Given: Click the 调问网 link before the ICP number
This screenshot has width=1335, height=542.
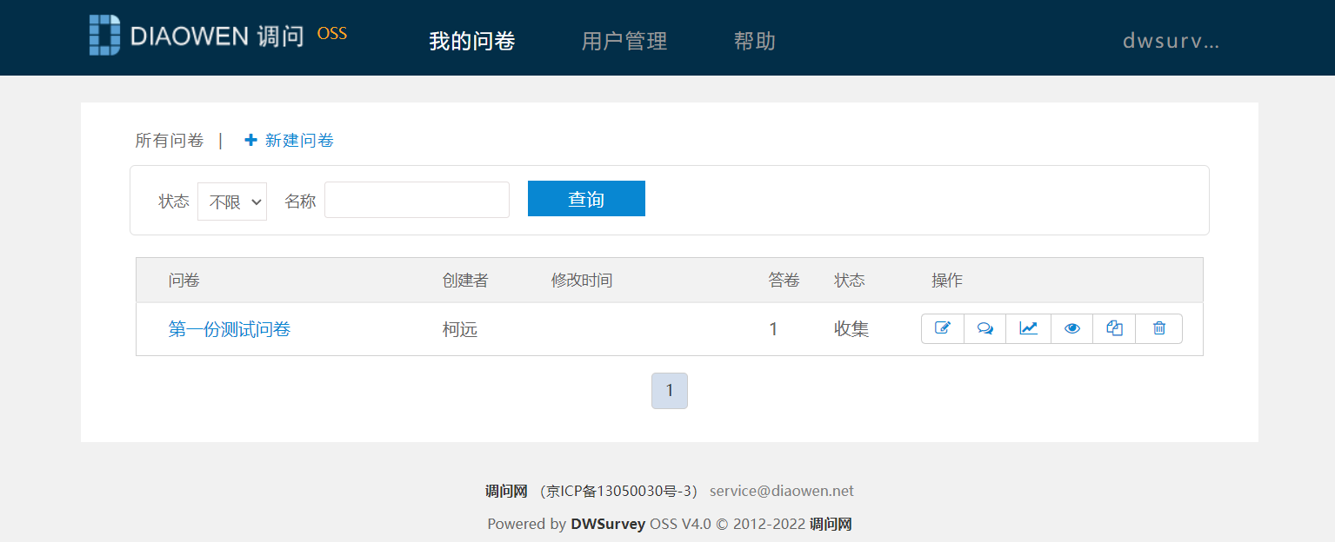Looking at the screenshot, I should 506,491.
